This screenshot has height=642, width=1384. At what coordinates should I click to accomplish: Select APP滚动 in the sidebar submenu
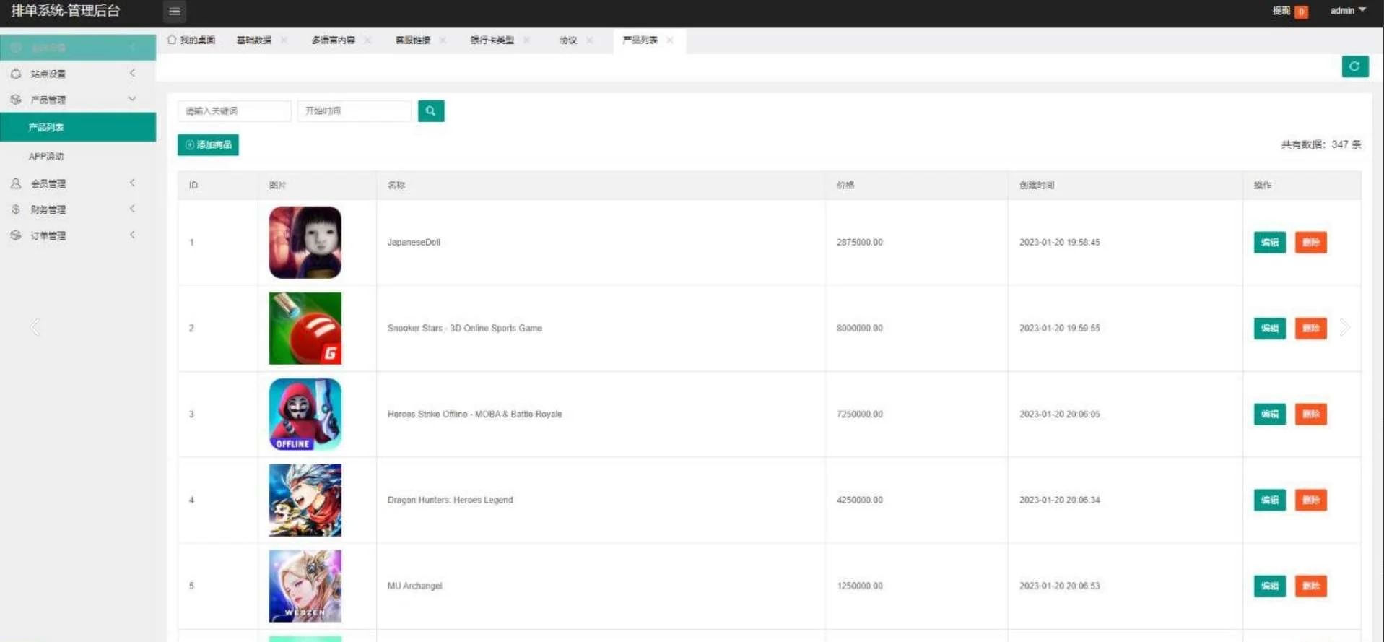click(46, 156)
